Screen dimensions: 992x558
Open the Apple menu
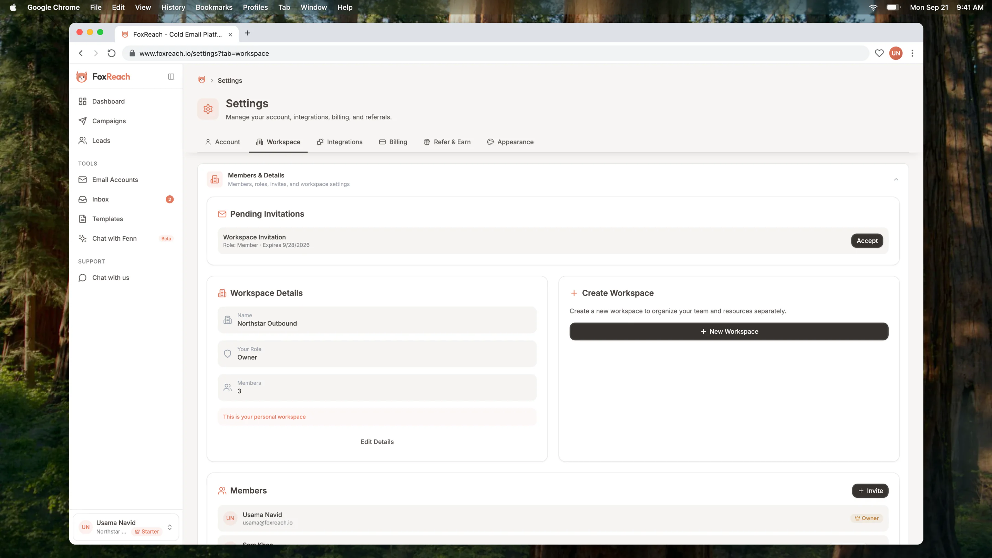[x=13, y=7]
